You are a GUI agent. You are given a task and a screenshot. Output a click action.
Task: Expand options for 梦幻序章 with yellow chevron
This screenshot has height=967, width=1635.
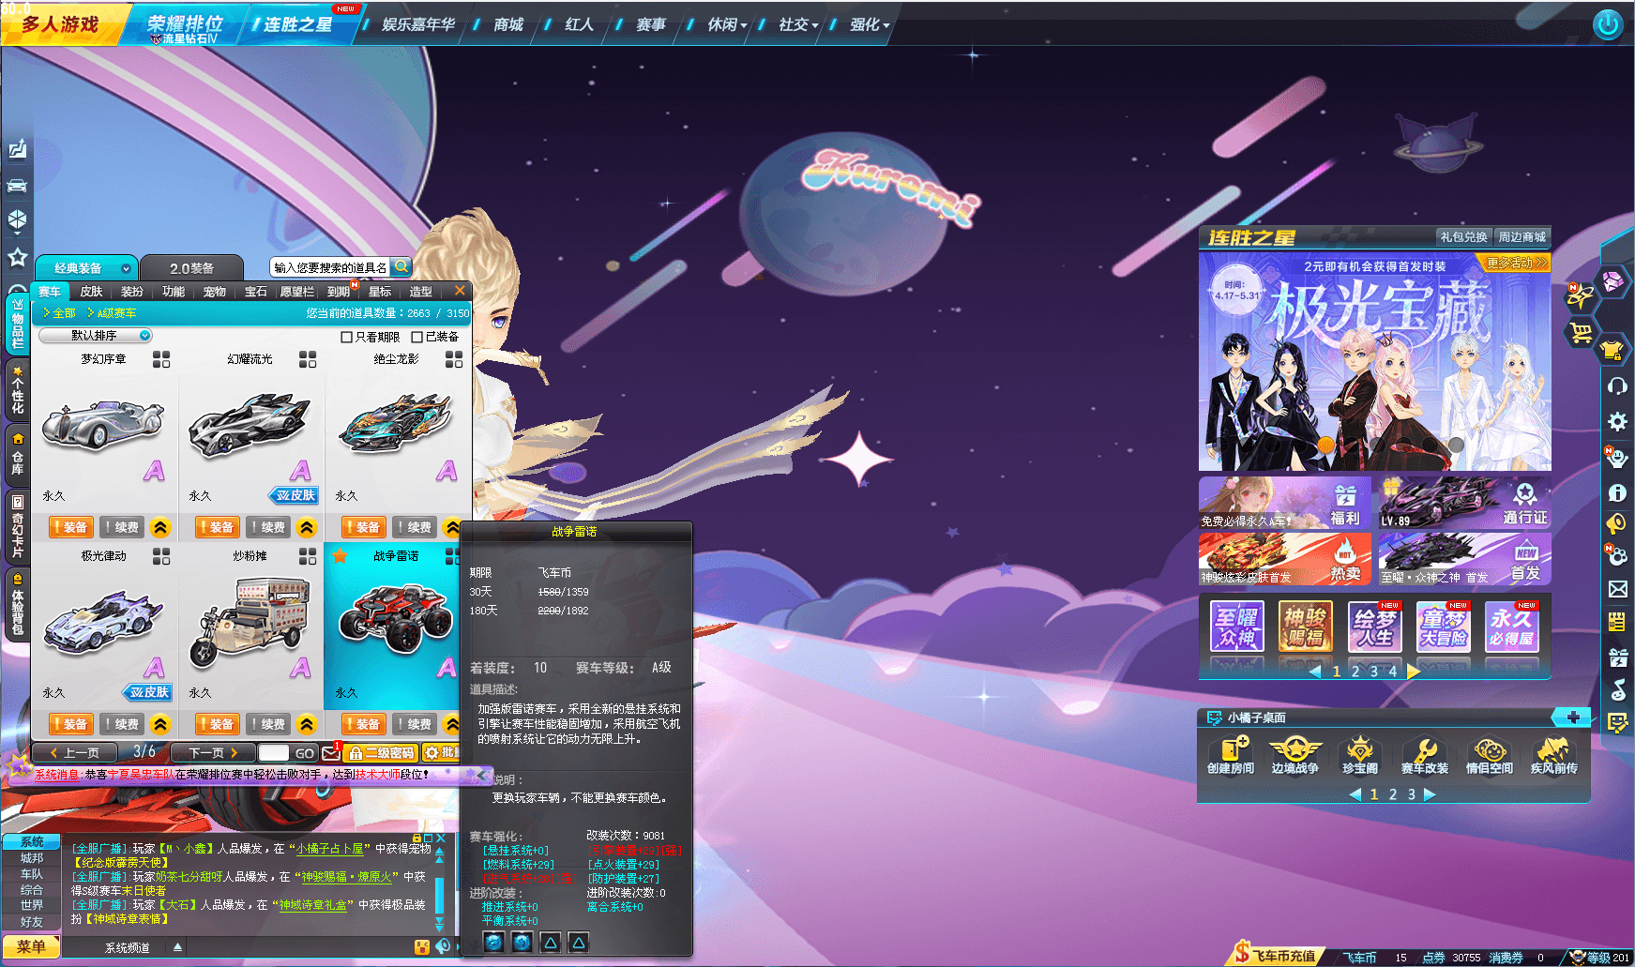[160, 528]
